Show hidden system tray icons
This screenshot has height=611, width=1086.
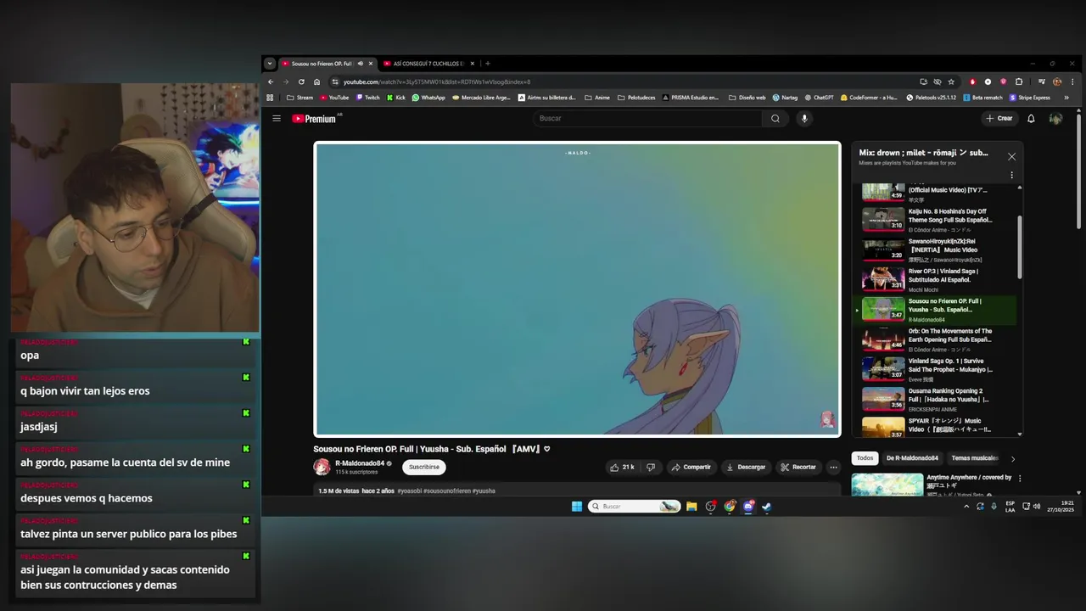[966, 507]
